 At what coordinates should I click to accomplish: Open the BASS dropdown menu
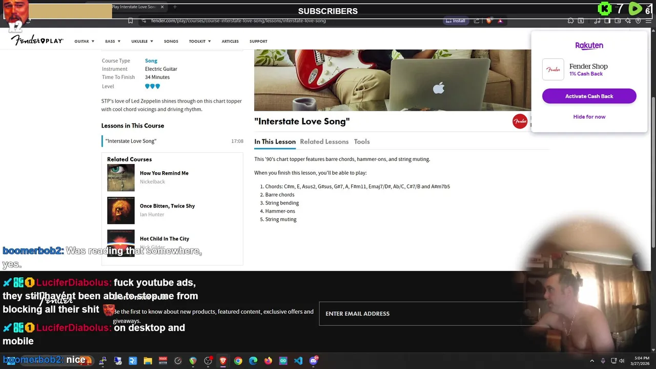tap(113, 42)
